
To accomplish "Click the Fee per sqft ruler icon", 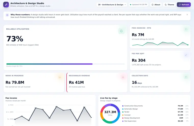I will point(186,55).
